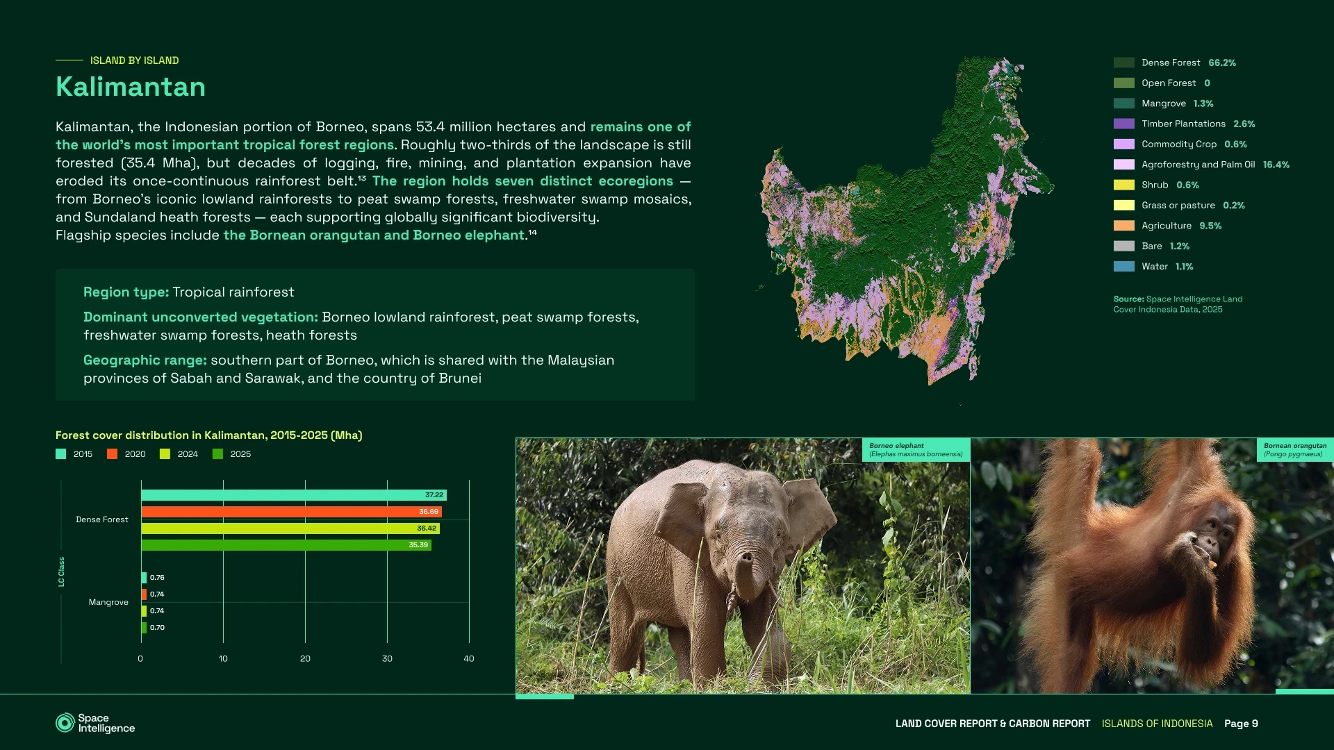Toggle the 2025 chart legend marker

coord(218,454)
